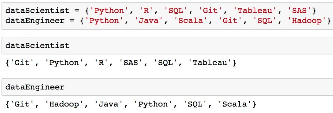Screen dimensions: 333x113
Task: Click the first code cell defining the sets
Action: point(167,16)
